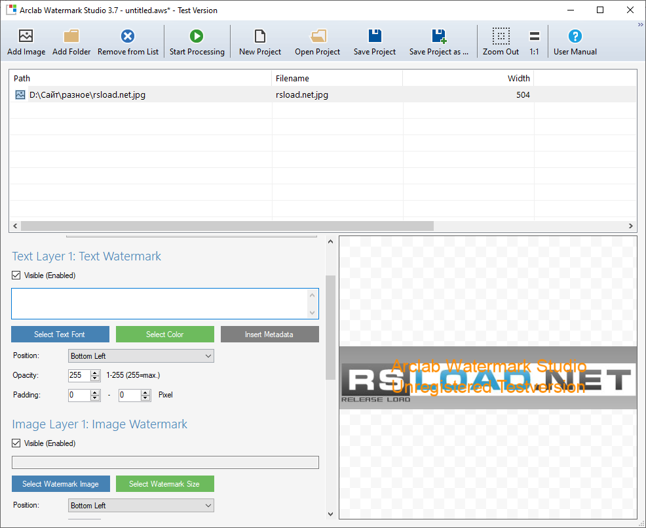Click settings panel scroll down arrow
The height and width of the screenshot is (528, 646).
[330, 514]
